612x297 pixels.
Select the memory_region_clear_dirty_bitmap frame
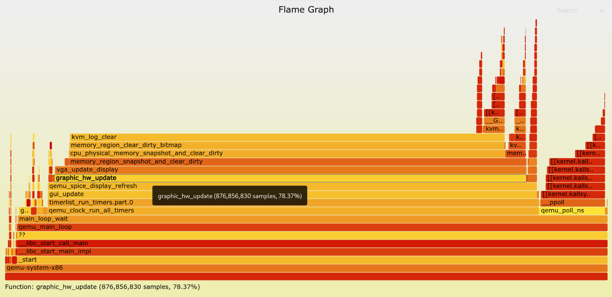click(287, 145)
